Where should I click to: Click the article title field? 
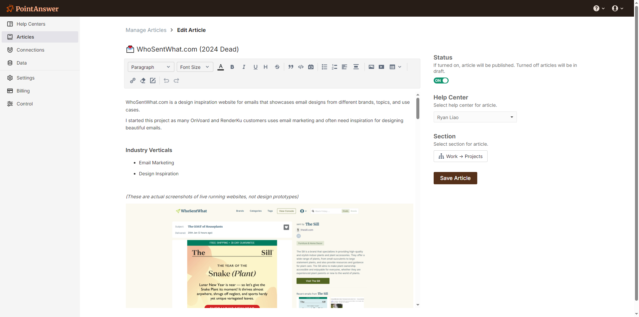tap(188, 49)
